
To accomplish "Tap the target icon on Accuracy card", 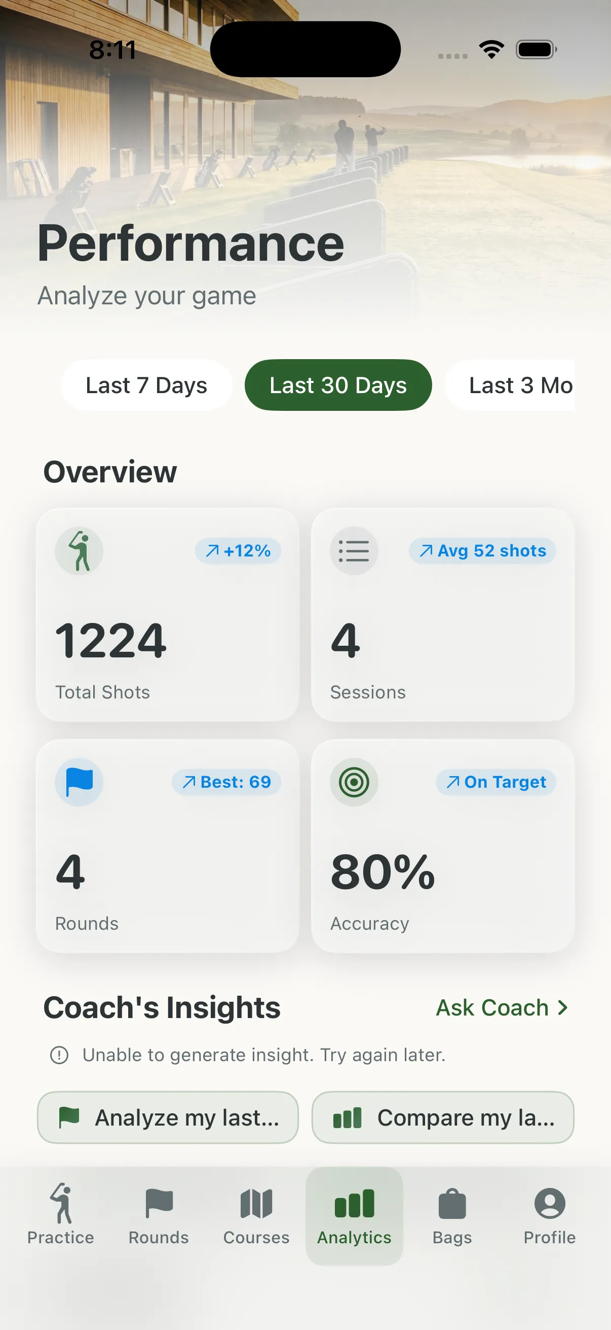I will [354, 782].
